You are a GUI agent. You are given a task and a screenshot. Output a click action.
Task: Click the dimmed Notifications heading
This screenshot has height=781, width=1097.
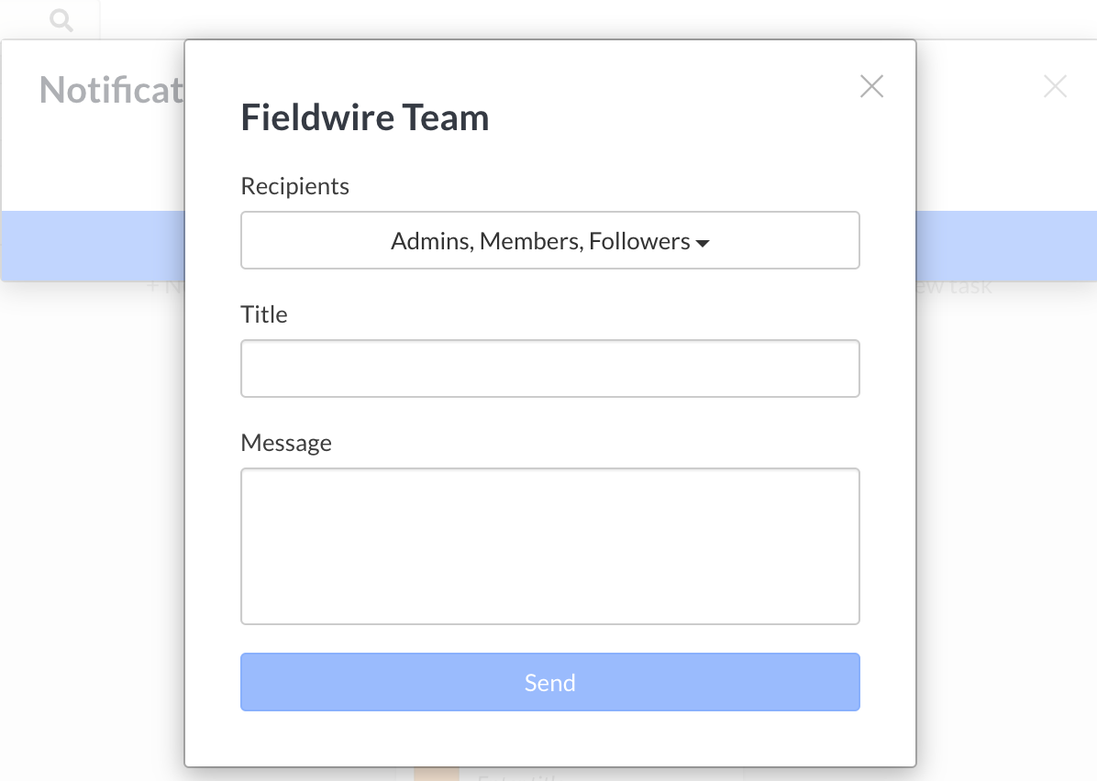111,90
